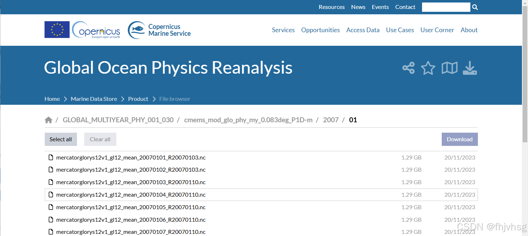528x236 pixels.
Task: Open the map view icon
Action: tap(449, 68)
